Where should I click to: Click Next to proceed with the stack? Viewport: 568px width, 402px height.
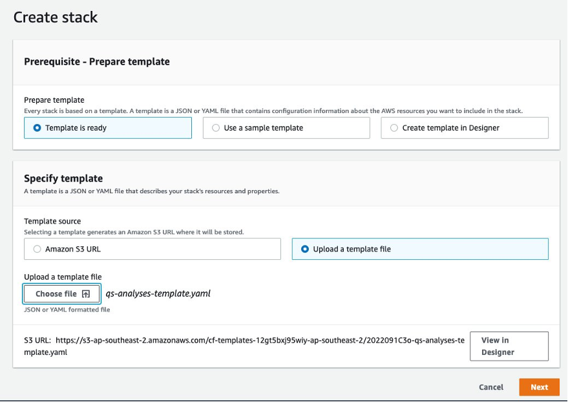(x=539, y=387)
